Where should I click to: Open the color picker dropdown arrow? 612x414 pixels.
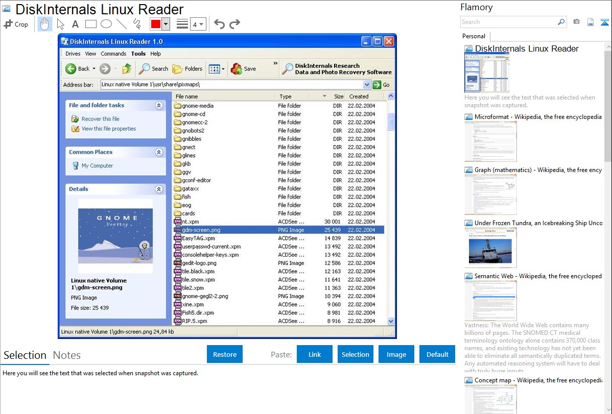[166, 24]
